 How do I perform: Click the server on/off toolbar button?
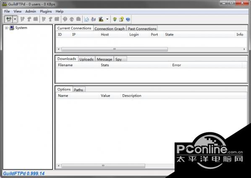(x=9, y=19)
